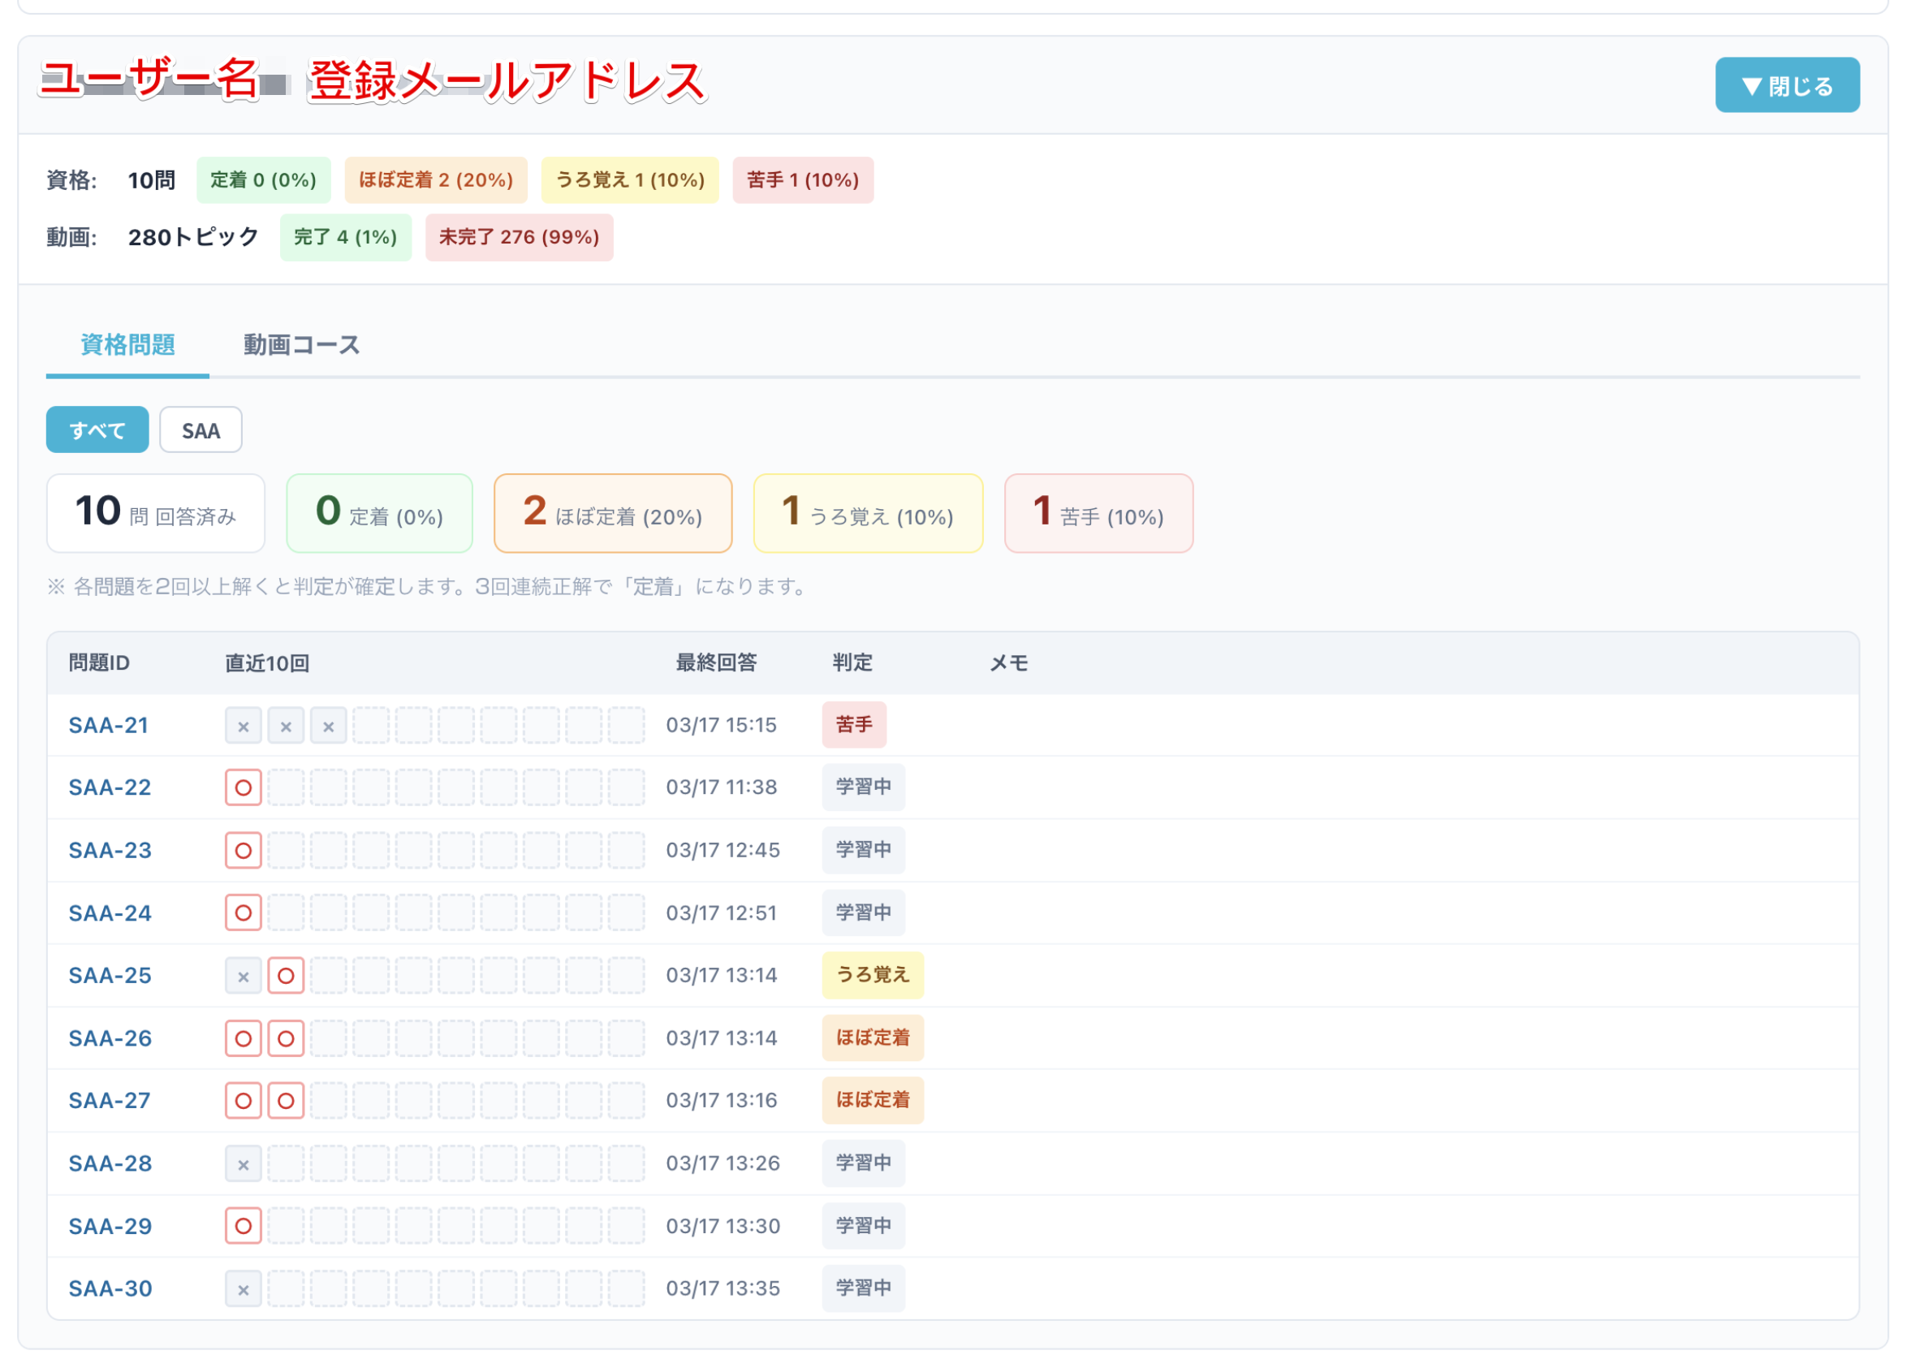Click the 苦手 judgment badge for SAA-21
The height and width of the screenshot is (1372, 1911).
point(853,724)
